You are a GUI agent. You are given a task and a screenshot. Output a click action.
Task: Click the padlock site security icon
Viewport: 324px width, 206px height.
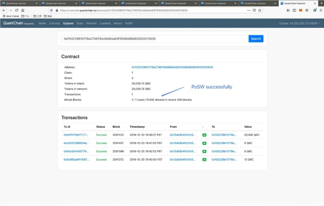(x=57, y=10)
